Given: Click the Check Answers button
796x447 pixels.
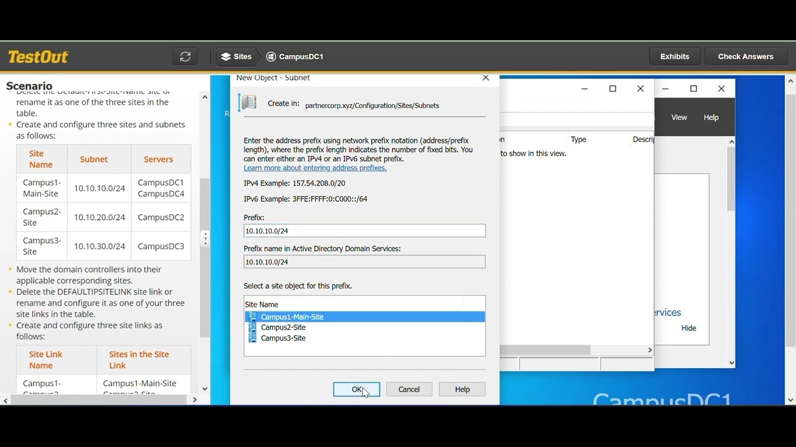Looking at the screenshot, I should pos(746,56).
